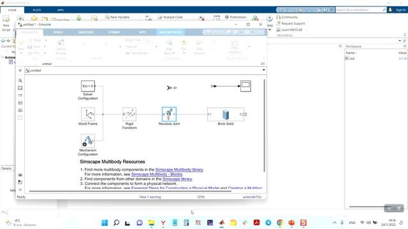Image resolution: width=408 pixels, height=229 pixels.
Task: Hide or show the Simulink model browser
Action: coord(20,71)
